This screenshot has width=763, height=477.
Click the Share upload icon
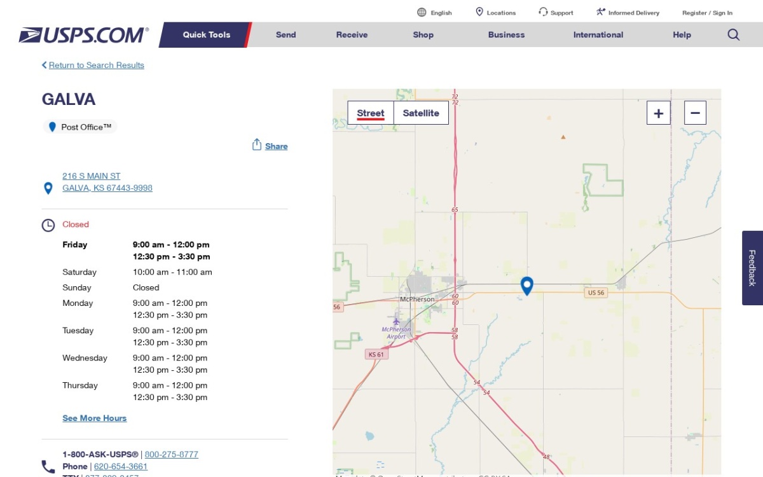[257, 144]
